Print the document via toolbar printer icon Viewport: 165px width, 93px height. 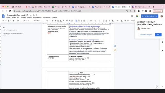pyautogui.click(x=9, y=21)
